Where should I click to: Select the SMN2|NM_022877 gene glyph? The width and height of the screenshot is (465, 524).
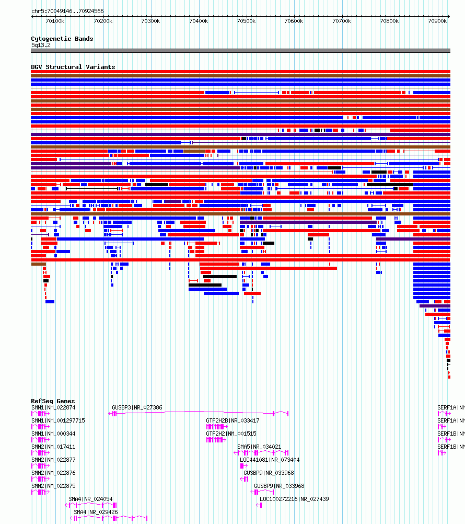click(x=40, y=466)
